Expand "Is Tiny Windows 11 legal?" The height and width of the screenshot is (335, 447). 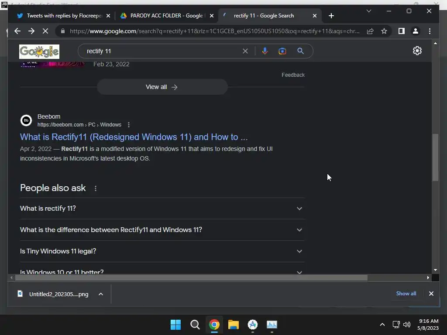click(x=162, y=251)
